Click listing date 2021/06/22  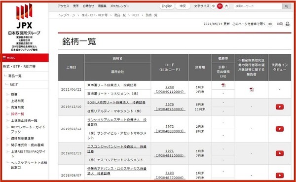coord(71,89)
